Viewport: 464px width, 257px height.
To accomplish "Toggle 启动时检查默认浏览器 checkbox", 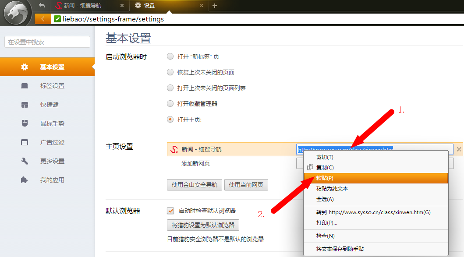I will click(x=170, y=211).
